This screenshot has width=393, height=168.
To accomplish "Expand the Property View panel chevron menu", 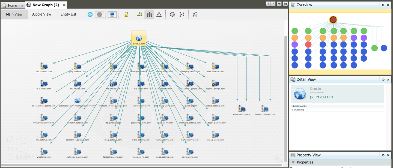I will (x=383, y=155).
